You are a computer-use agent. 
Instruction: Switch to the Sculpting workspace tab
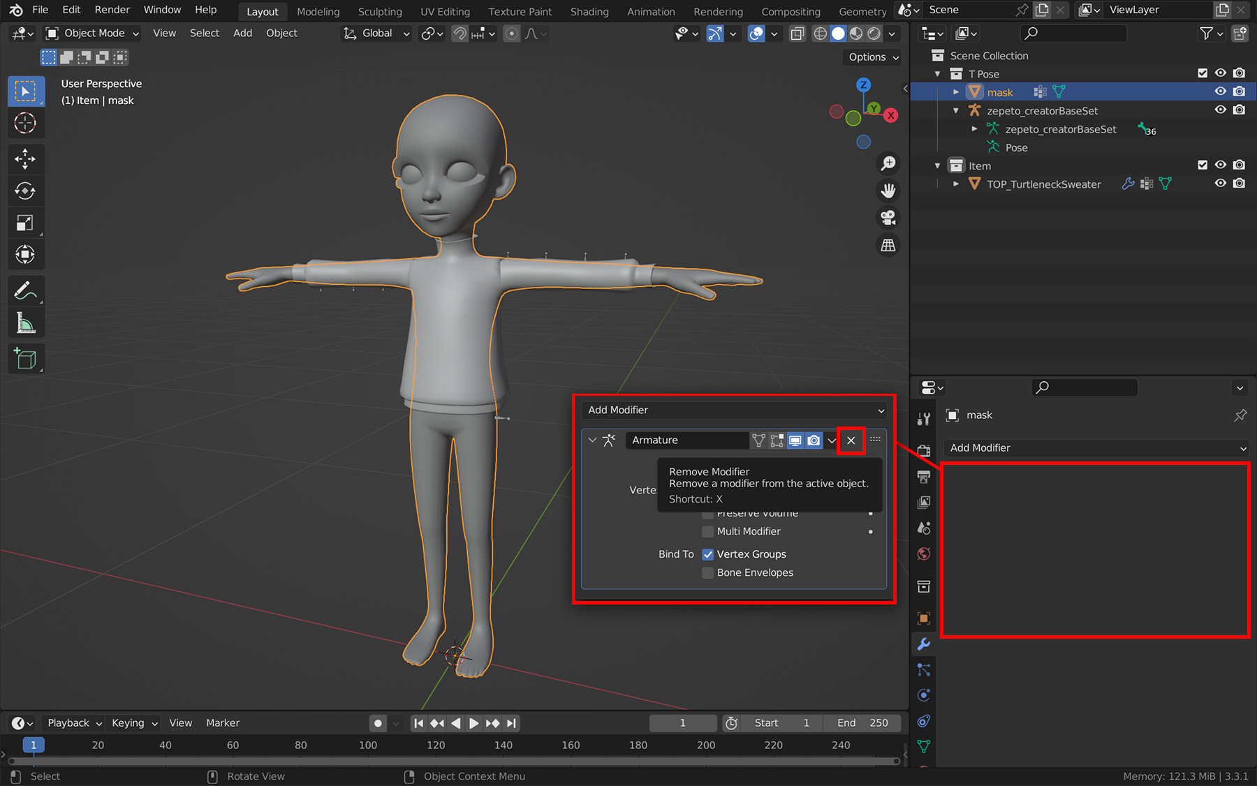point(380,11)
